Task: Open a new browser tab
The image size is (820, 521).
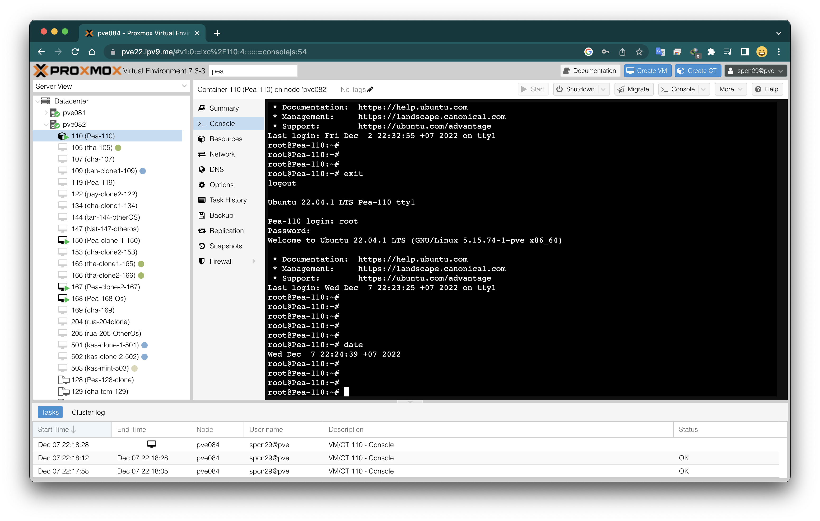Action: (x=217, y=33)
